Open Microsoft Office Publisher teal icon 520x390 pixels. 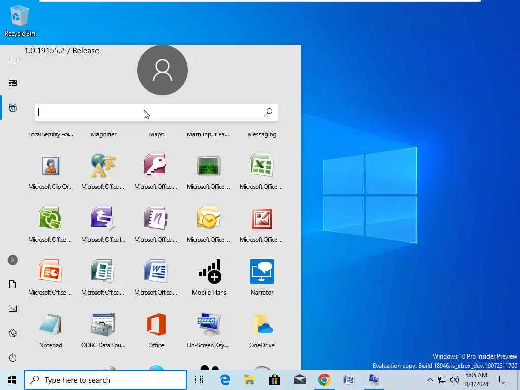[x=103, y=278]
